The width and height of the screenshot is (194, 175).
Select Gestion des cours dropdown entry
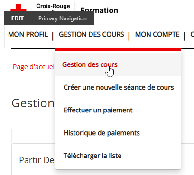tap(118, 64)
